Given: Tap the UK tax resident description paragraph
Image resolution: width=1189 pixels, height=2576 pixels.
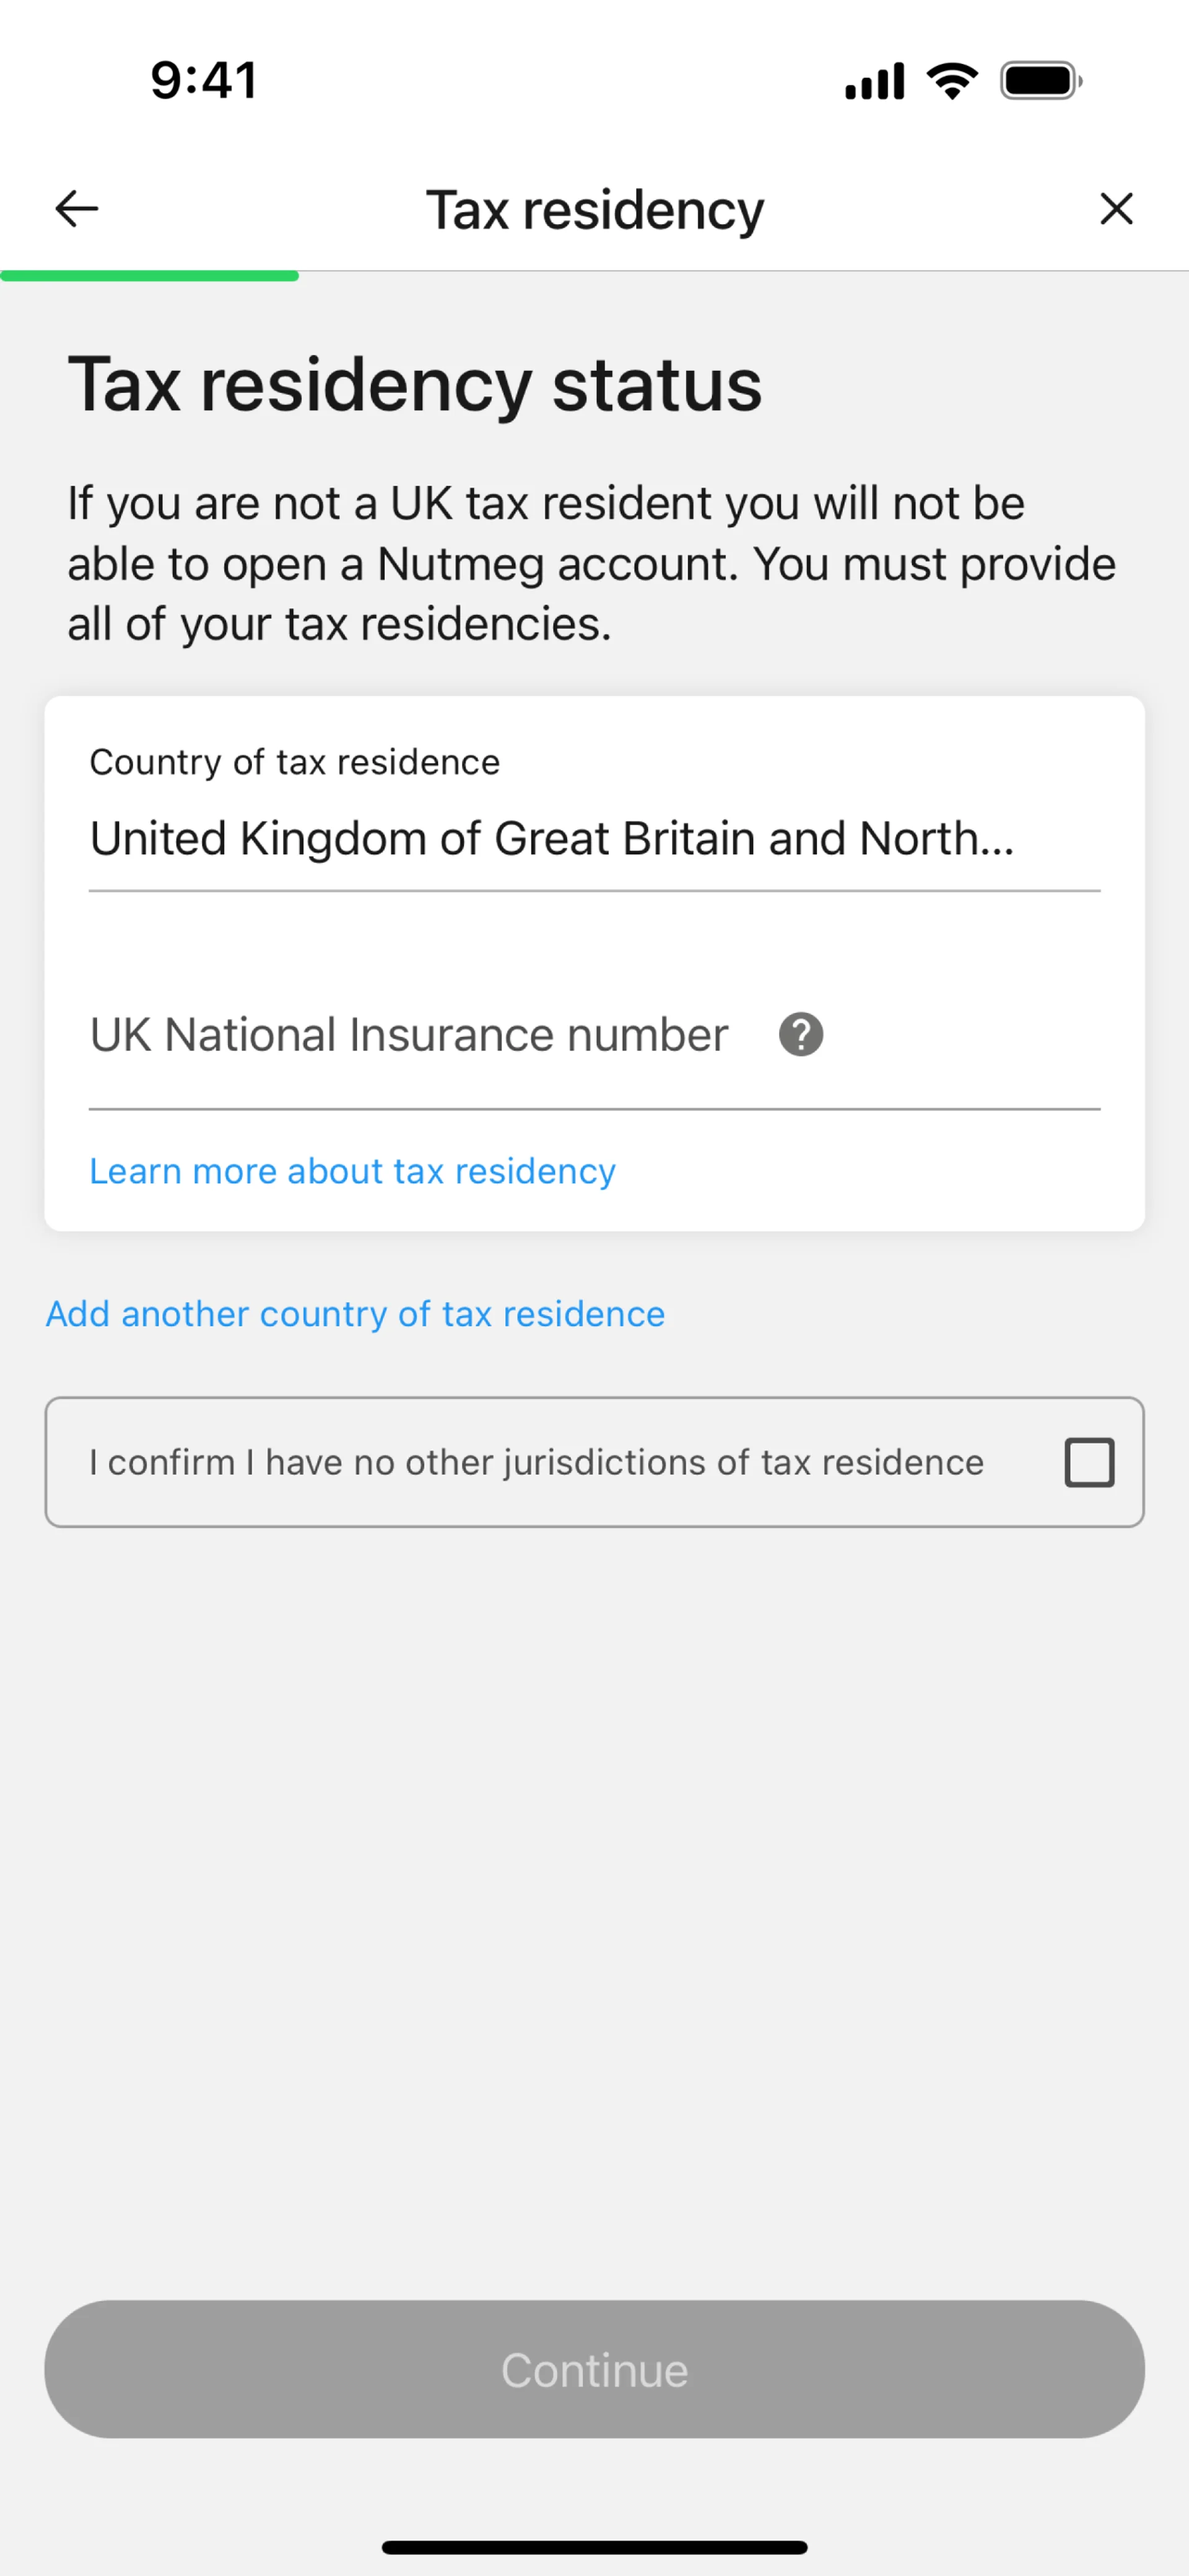Looking at the screenshot, I should tap(591, 563).
